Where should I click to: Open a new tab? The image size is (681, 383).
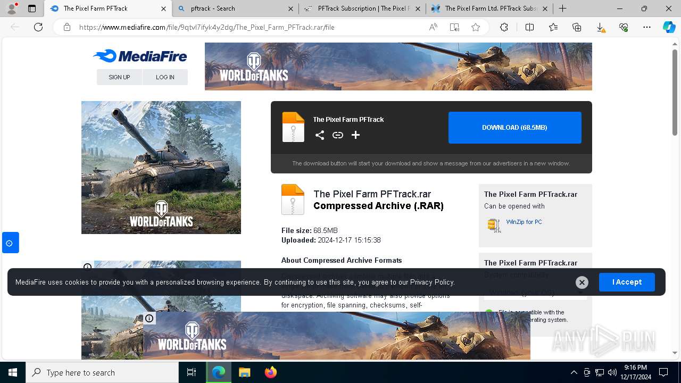point(562,9)
